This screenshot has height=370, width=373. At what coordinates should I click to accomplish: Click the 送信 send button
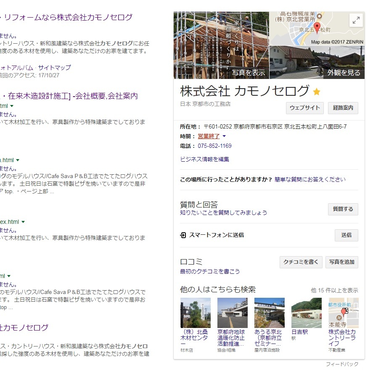pyautogui.click(x=347, y=235)
